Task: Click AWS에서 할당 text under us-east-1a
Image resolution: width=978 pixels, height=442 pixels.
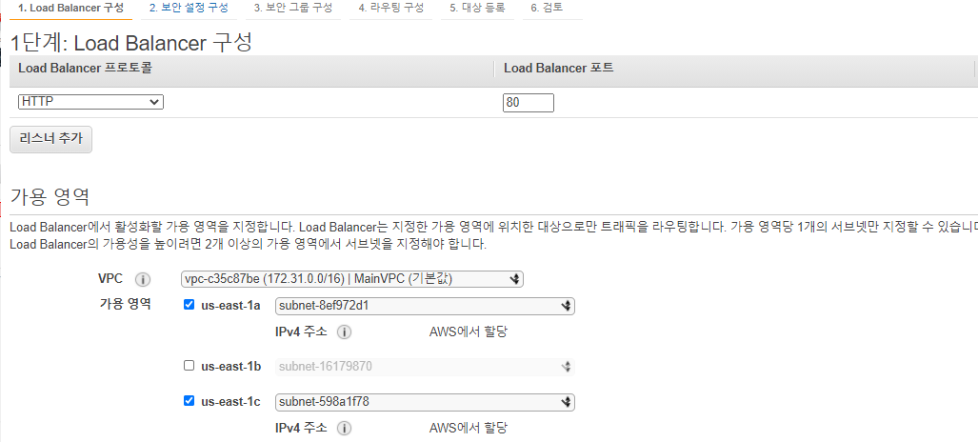Action: (x=469, y=332)
